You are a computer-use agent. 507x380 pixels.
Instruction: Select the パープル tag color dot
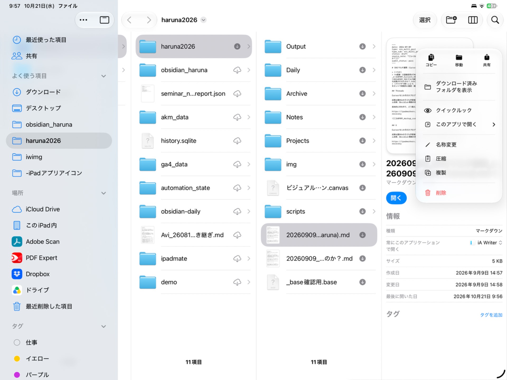pyautogui.click(x=17, y=375)
